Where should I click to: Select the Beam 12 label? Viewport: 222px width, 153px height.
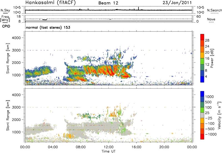tap(108, 3)
